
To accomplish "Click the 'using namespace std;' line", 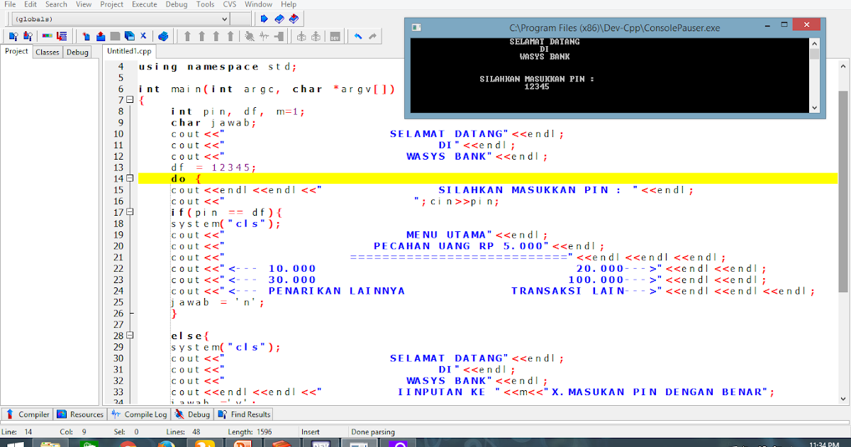I will point(217,67).
